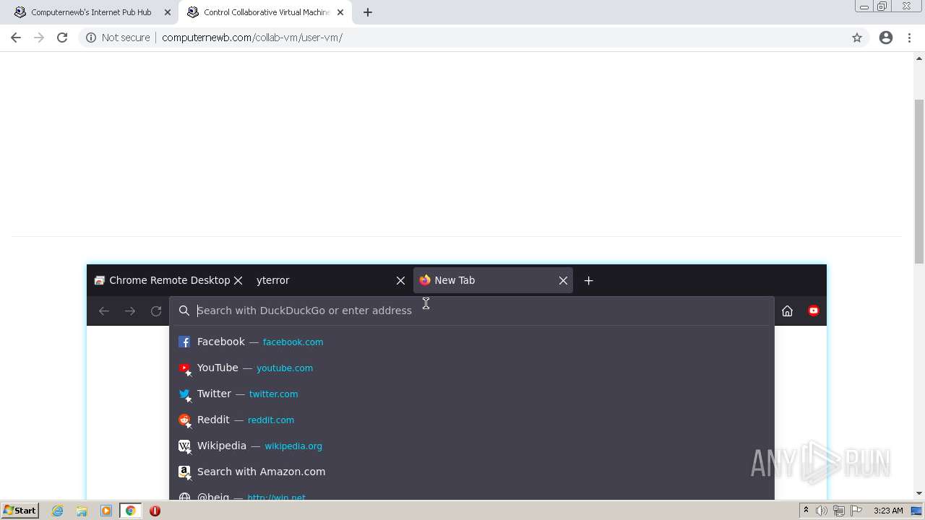Click the Show desktop button
925x520 pixels.
click(x=918, y=511)
